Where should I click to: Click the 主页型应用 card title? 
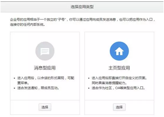point(119,68)
